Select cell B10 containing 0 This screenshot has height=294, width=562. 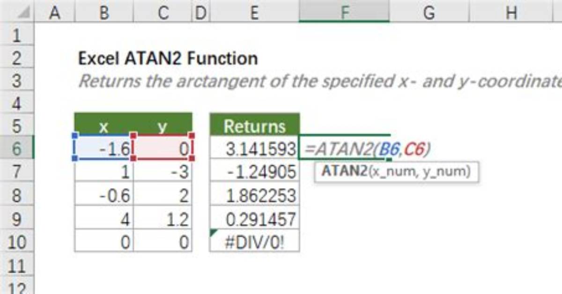coord(104,241)
